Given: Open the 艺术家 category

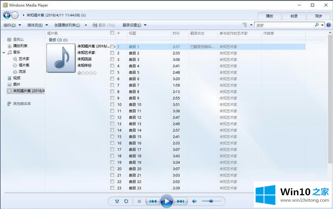Looking at the screenshot, I should 21,59.
